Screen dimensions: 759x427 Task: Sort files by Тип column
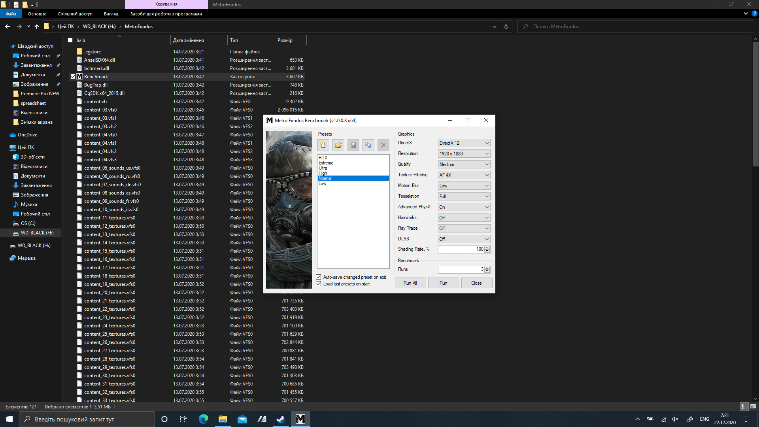click(251, 40)
